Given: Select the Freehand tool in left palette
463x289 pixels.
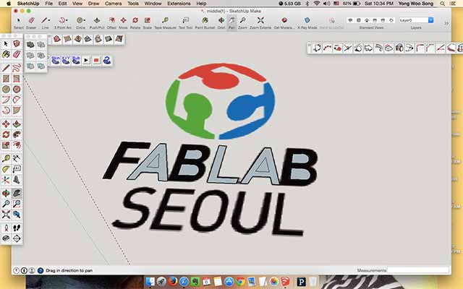Looking at the screenshot, I should 17,68.
